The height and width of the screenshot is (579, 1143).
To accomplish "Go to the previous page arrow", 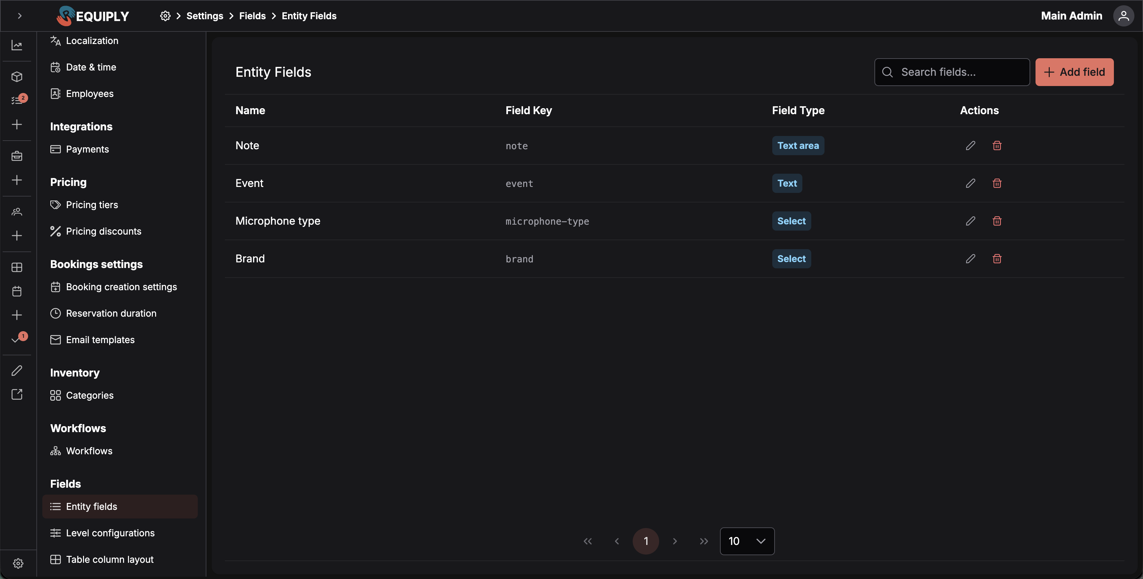I will [617, 541].
